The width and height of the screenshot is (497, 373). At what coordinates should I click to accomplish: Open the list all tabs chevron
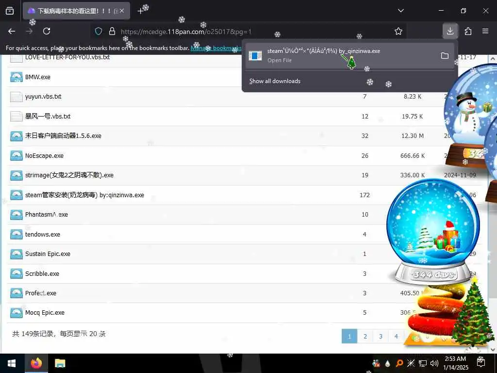[x=400, y=11]
